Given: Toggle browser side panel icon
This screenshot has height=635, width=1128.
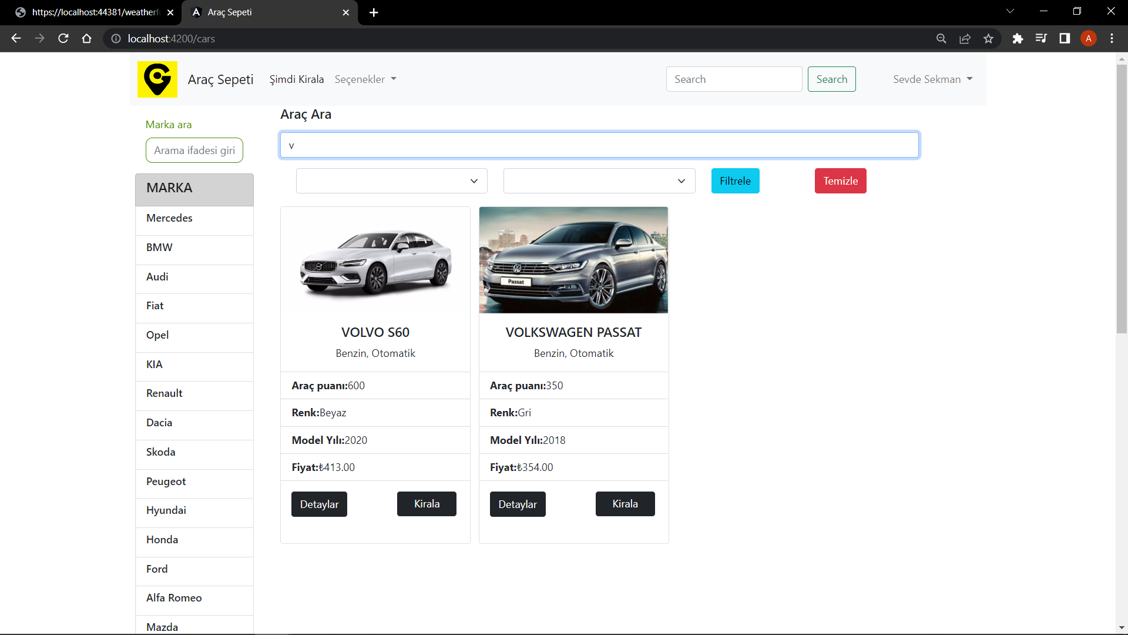Looking at the screenshot, I should pos(1065,39).
